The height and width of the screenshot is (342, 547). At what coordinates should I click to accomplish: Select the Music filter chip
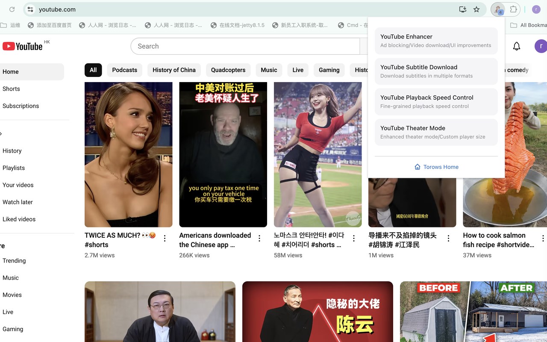(x=269, y=70)
